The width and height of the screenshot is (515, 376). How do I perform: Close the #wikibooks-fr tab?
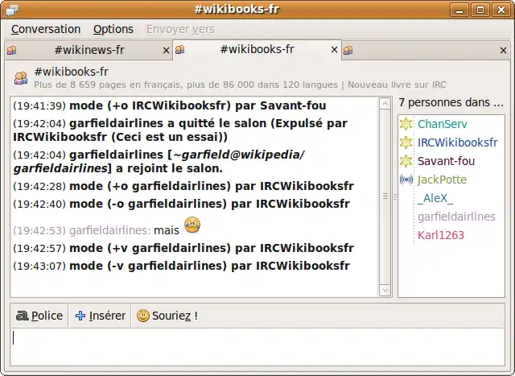[335, 50]
